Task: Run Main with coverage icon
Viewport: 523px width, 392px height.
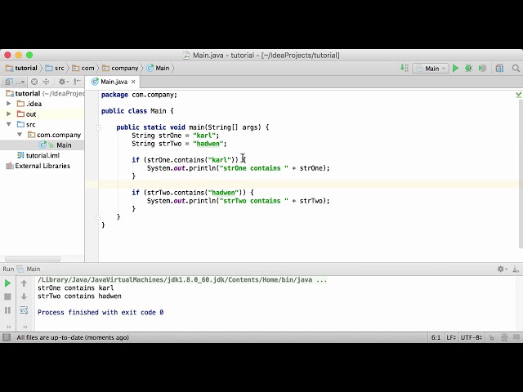Action: coord(482,69)
